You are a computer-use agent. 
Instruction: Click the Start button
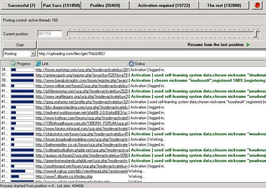click(20, 45)
